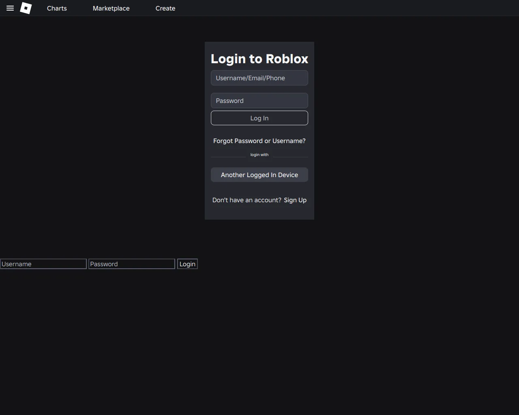Focus the bottom Password input box
This screenshot has height=415, width=519.
pos(132,264)
